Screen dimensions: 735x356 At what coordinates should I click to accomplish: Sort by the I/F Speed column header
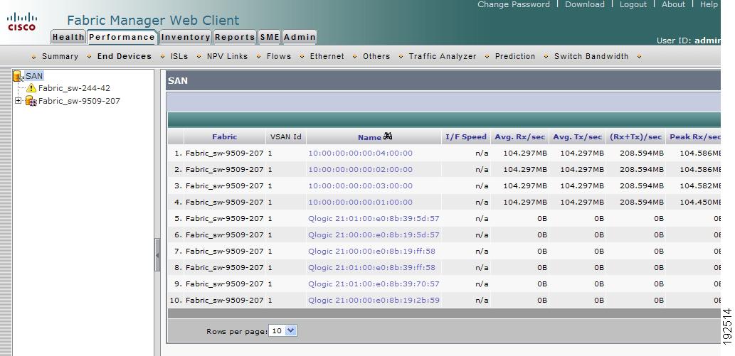pos(466,136)
